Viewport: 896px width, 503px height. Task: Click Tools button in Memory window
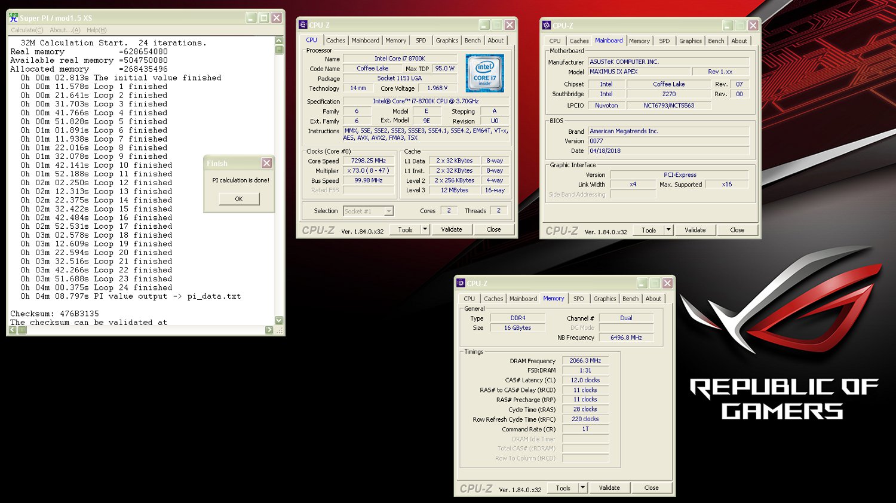563,488
